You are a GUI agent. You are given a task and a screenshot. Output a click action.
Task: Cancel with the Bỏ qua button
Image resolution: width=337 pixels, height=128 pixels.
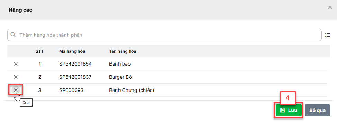click(x=317, y=110)
